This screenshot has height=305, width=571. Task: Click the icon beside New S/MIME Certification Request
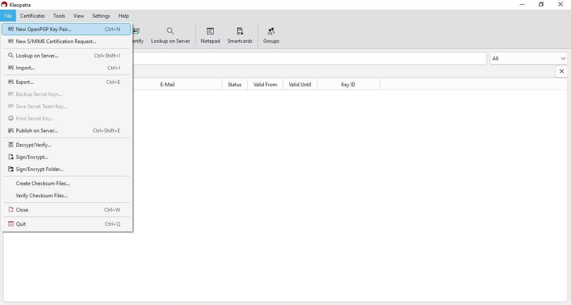coord(11,41)
